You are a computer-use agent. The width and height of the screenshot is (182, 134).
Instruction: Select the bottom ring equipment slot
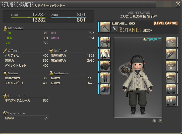pos(171,101)
